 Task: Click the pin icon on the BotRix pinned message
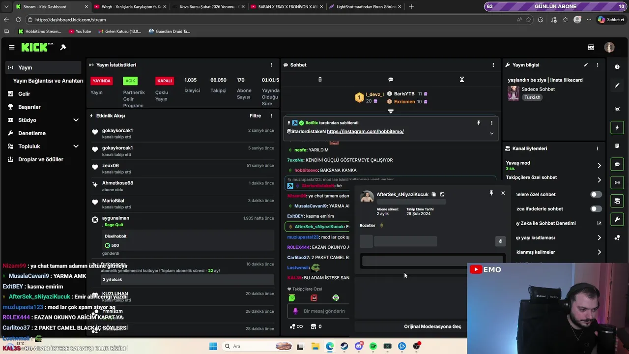click(478, 123)
